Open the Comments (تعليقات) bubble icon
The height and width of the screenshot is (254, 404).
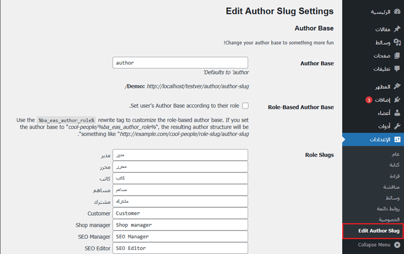click(x=396, y=69)
